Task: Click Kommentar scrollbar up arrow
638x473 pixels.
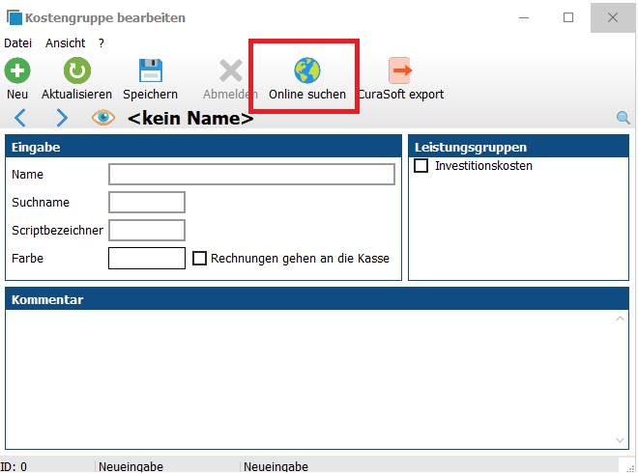Action: click(x=620, y=319)
